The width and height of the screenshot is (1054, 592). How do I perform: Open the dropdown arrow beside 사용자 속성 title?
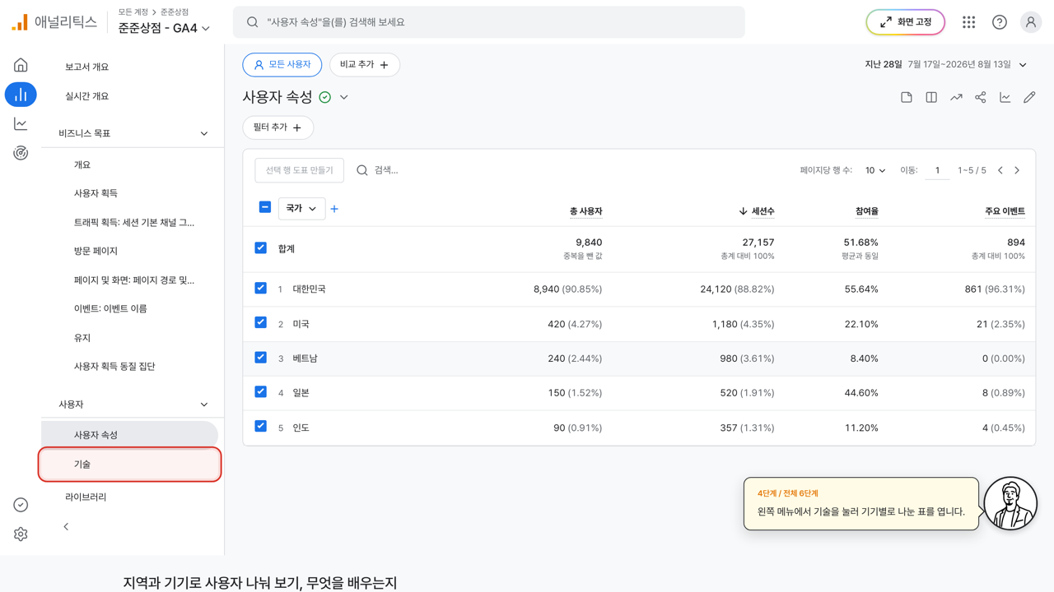344,97
